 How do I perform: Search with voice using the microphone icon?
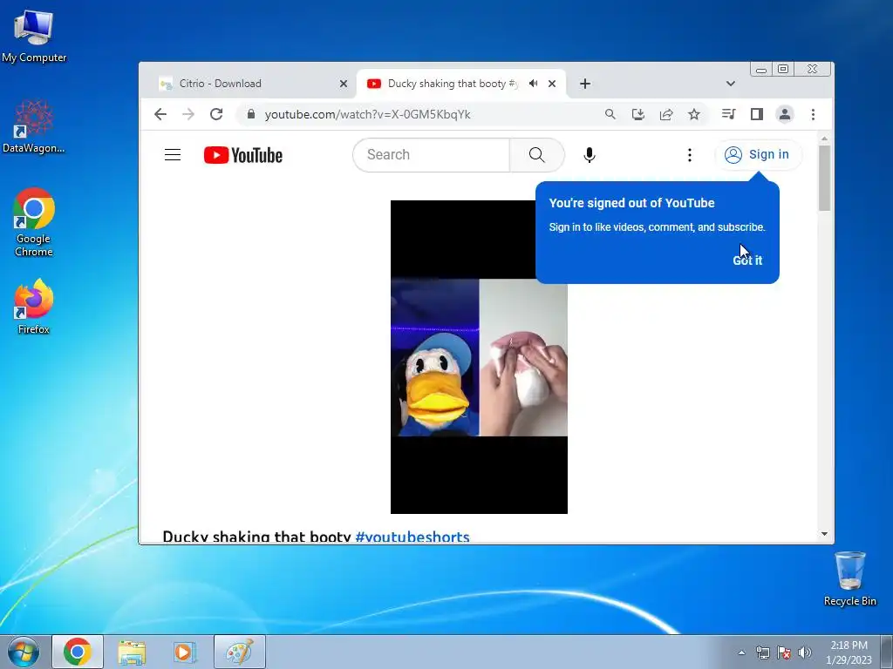coord(590,155)
